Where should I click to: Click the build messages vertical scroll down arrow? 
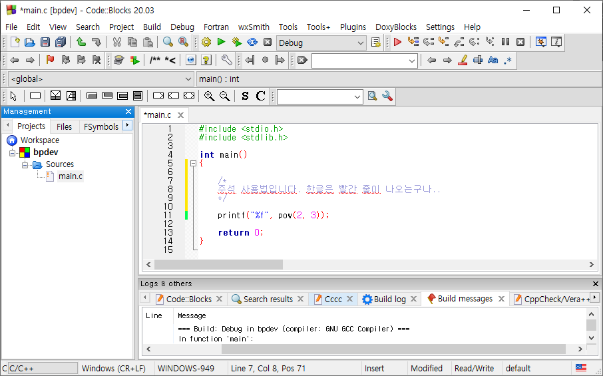click(591, 338)
